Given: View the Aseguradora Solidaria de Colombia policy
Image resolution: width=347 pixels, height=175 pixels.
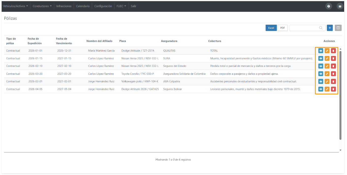Looking at the screenshot, I should [321, 74].
